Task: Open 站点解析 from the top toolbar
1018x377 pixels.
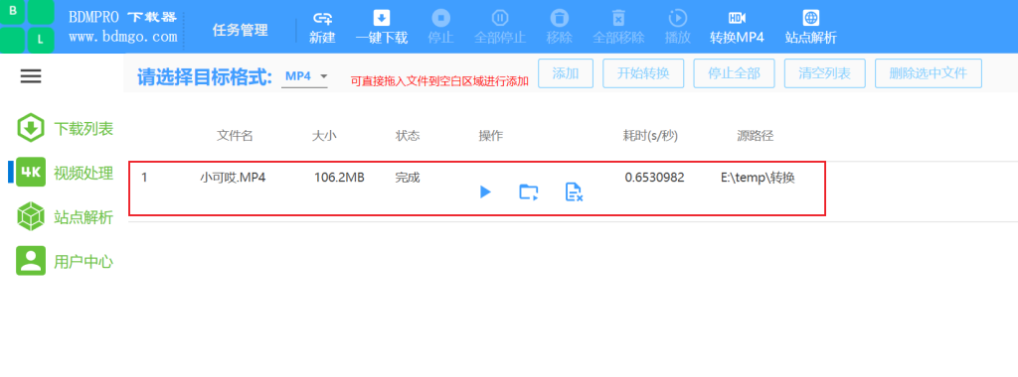Action: pos(811,27)
